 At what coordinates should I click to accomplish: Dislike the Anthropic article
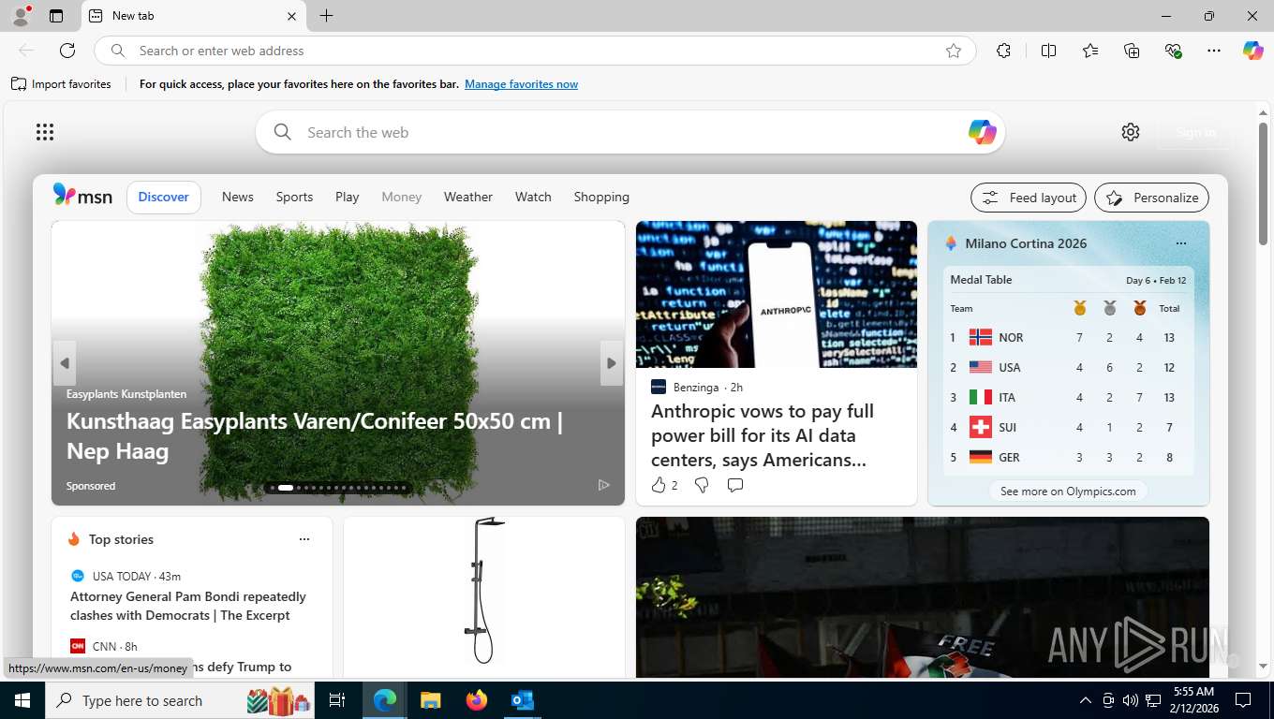701,485
